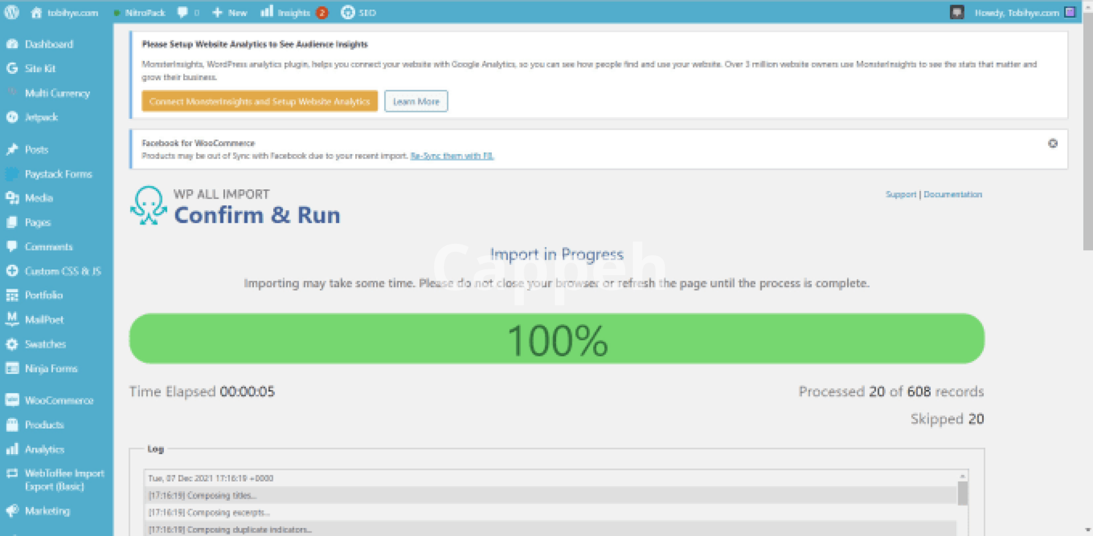The image size is (1093, 536).
Task: Click Connect MonsterInsights and Setup Website Analytics
Action: click(260, 101)
